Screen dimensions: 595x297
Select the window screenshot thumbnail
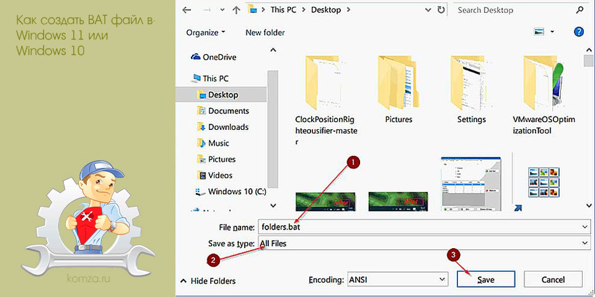[x=471, y=183]
